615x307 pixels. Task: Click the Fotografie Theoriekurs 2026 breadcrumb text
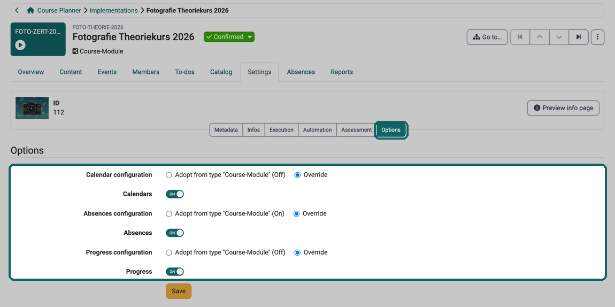(x=188, y=11)
